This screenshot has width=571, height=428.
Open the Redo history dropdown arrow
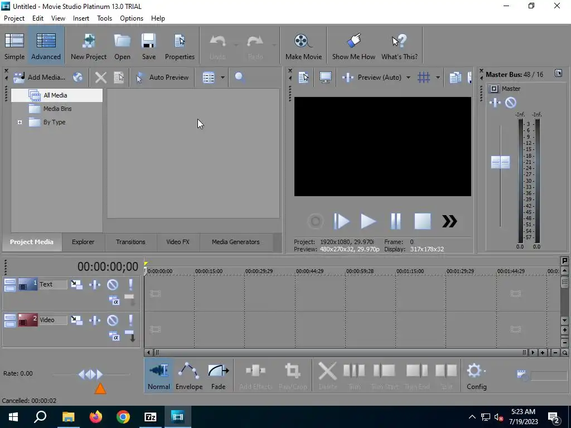point(274,45)
